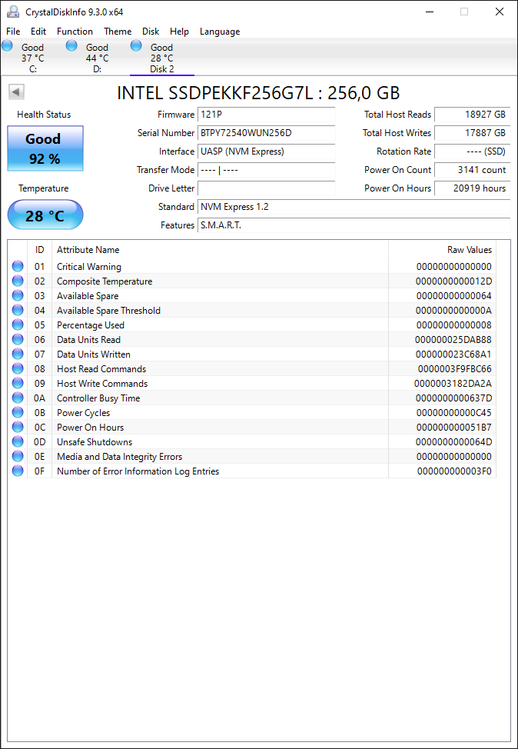
Task: Select Media and Data Integrity Errors name
Action: [119, 457]
